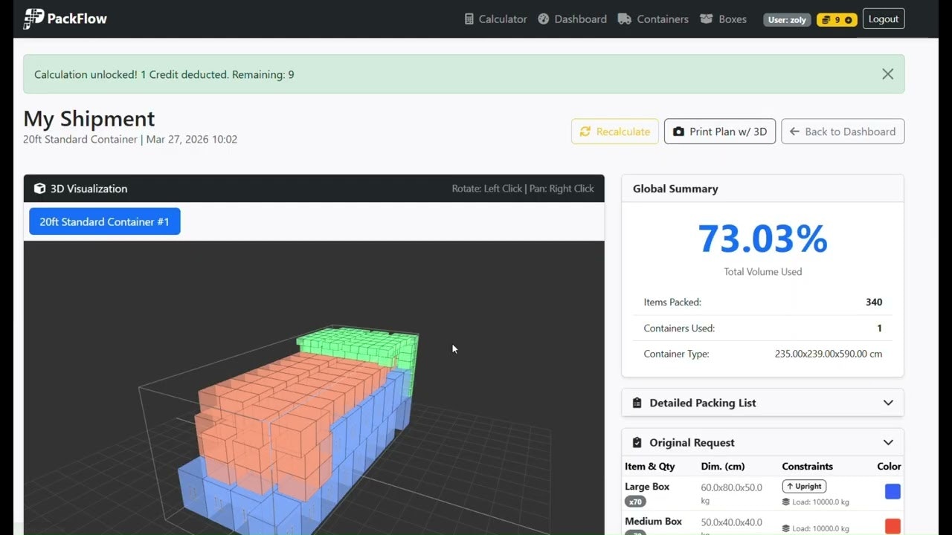Click the Items Packed value '340'
Image resolution: width=952 pixels, height=535 pixels.
[874, 302]
